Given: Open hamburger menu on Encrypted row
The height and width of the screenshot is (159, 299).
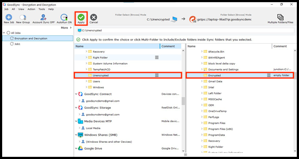Looking at the screenshot, I should (x=269, y=75).
